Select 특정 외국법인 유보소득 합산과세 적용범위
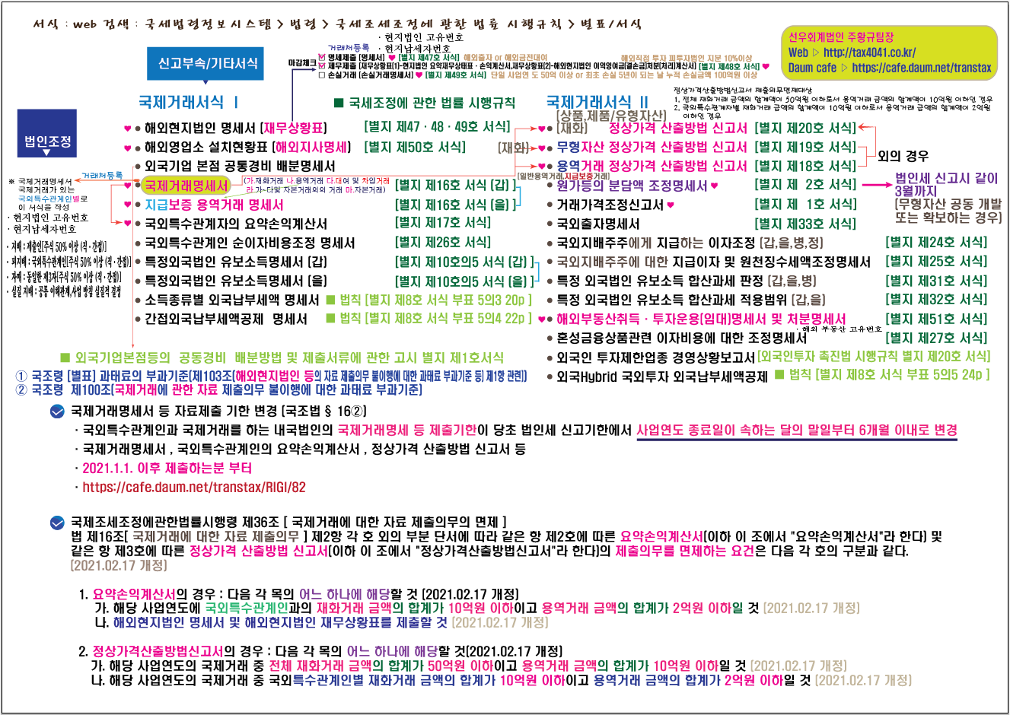Screen dimensions: 1010x715 pyautogui.click(x=673, y=300)
